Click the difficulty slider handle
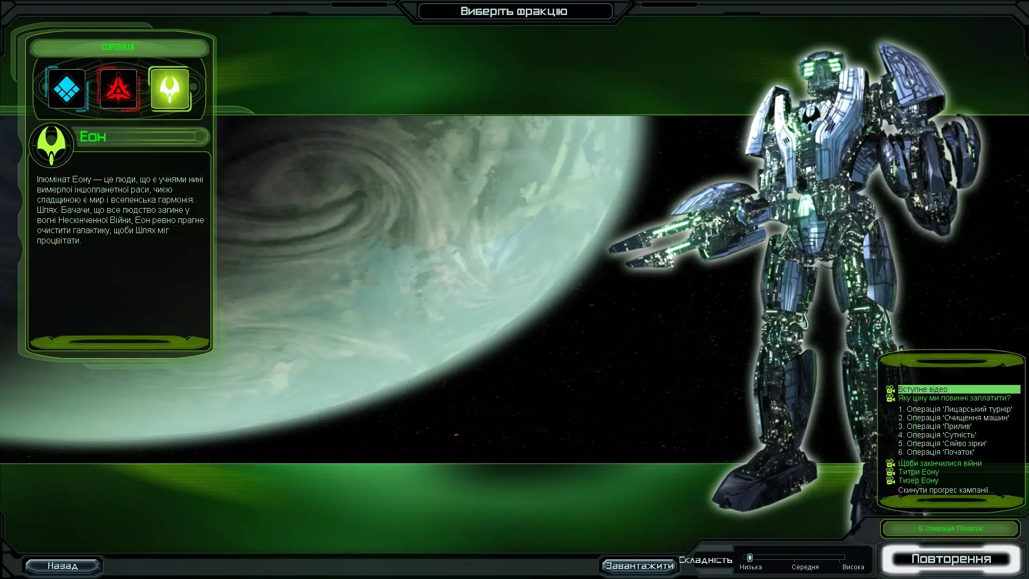 click(x=750, y=558)
